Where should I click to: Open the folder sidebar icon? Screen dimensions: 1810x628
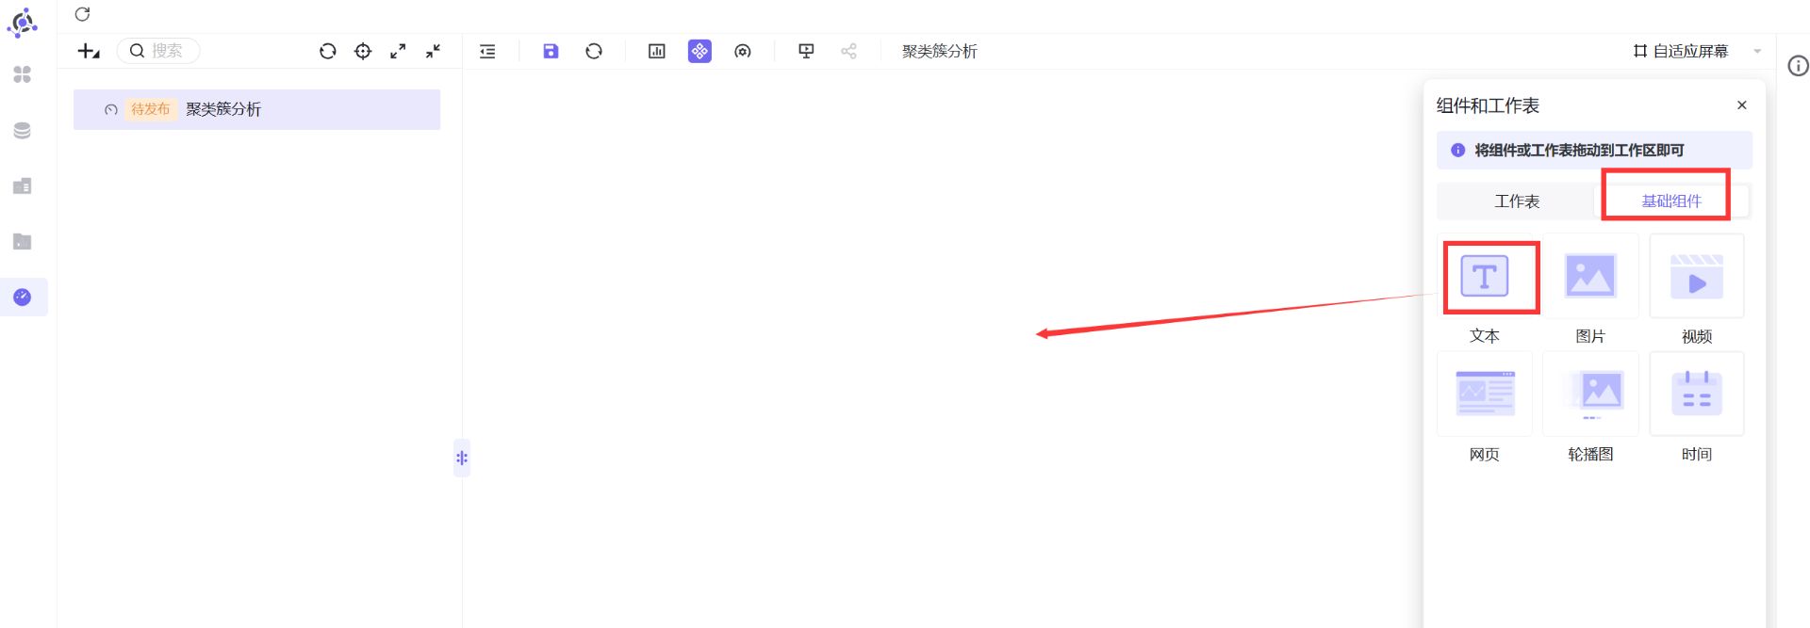point(23,242)
